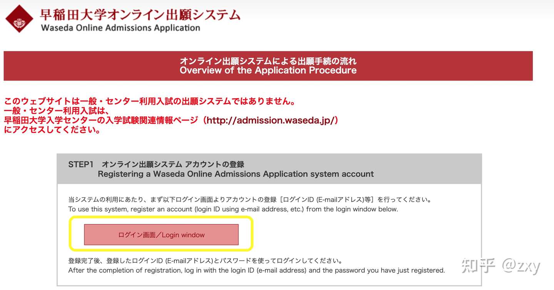Open the ログイン画面／Login window button

click(161, 235)
